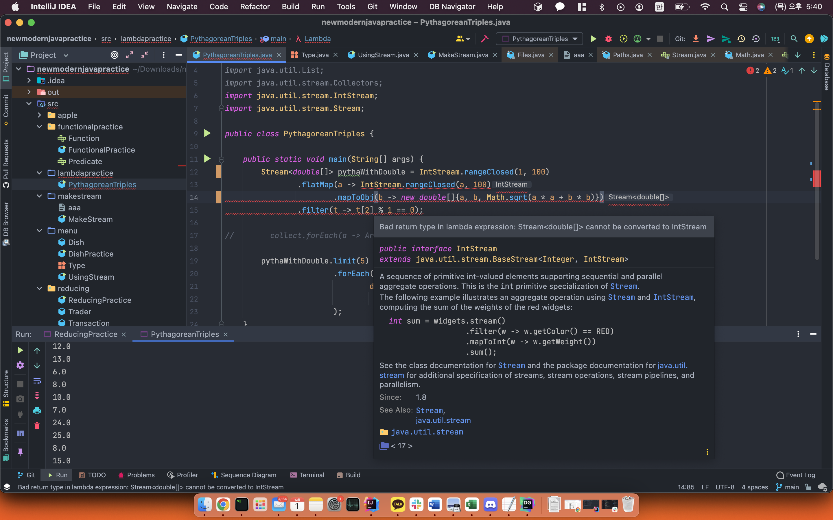Toggle scroll to end in Run console

(37, 396)
